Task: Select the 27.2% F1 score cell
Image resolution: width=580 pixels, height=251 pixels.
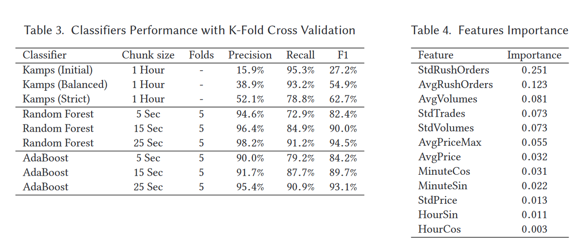Action: (x=343, y=70)
